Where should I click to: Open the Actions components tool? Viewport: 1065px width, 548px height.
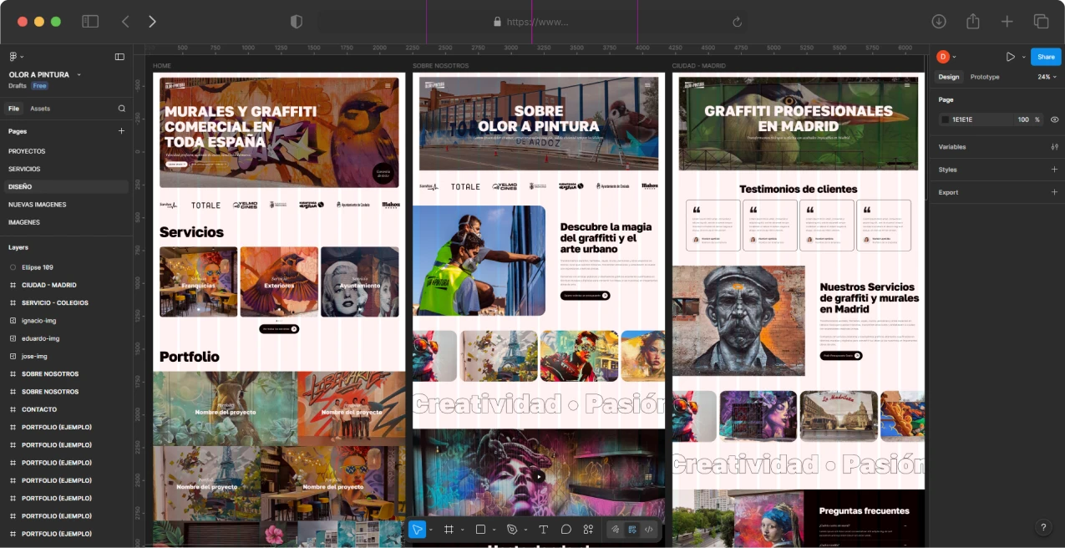click(x=588, y=530)
